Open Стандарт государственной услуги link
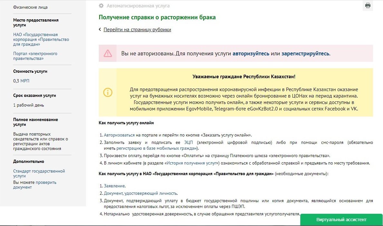The image size is (383, 226). (39, 174)
